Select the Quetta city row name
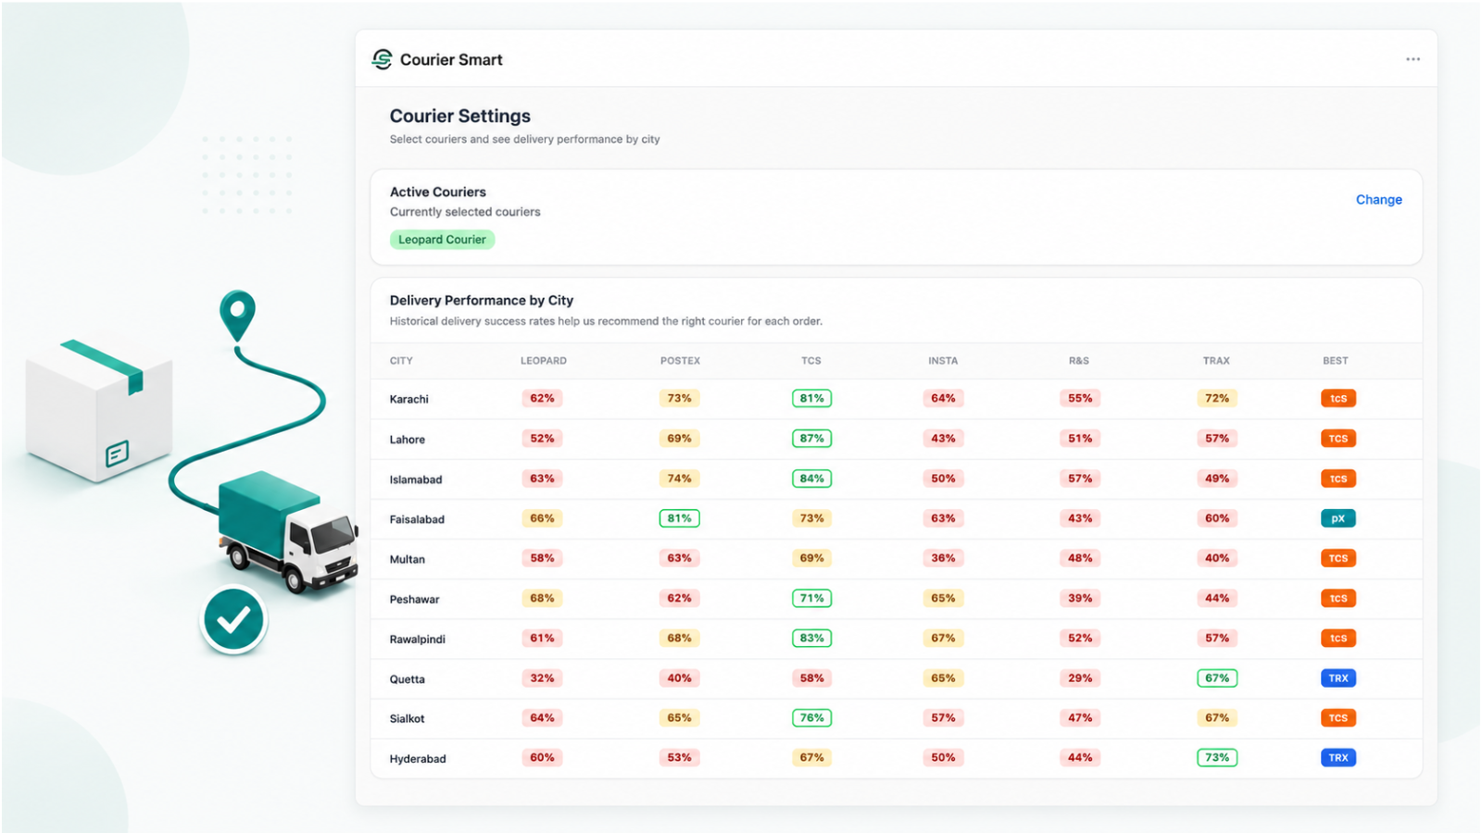Viewport: 1482px width, 833px height. [407, 679]
